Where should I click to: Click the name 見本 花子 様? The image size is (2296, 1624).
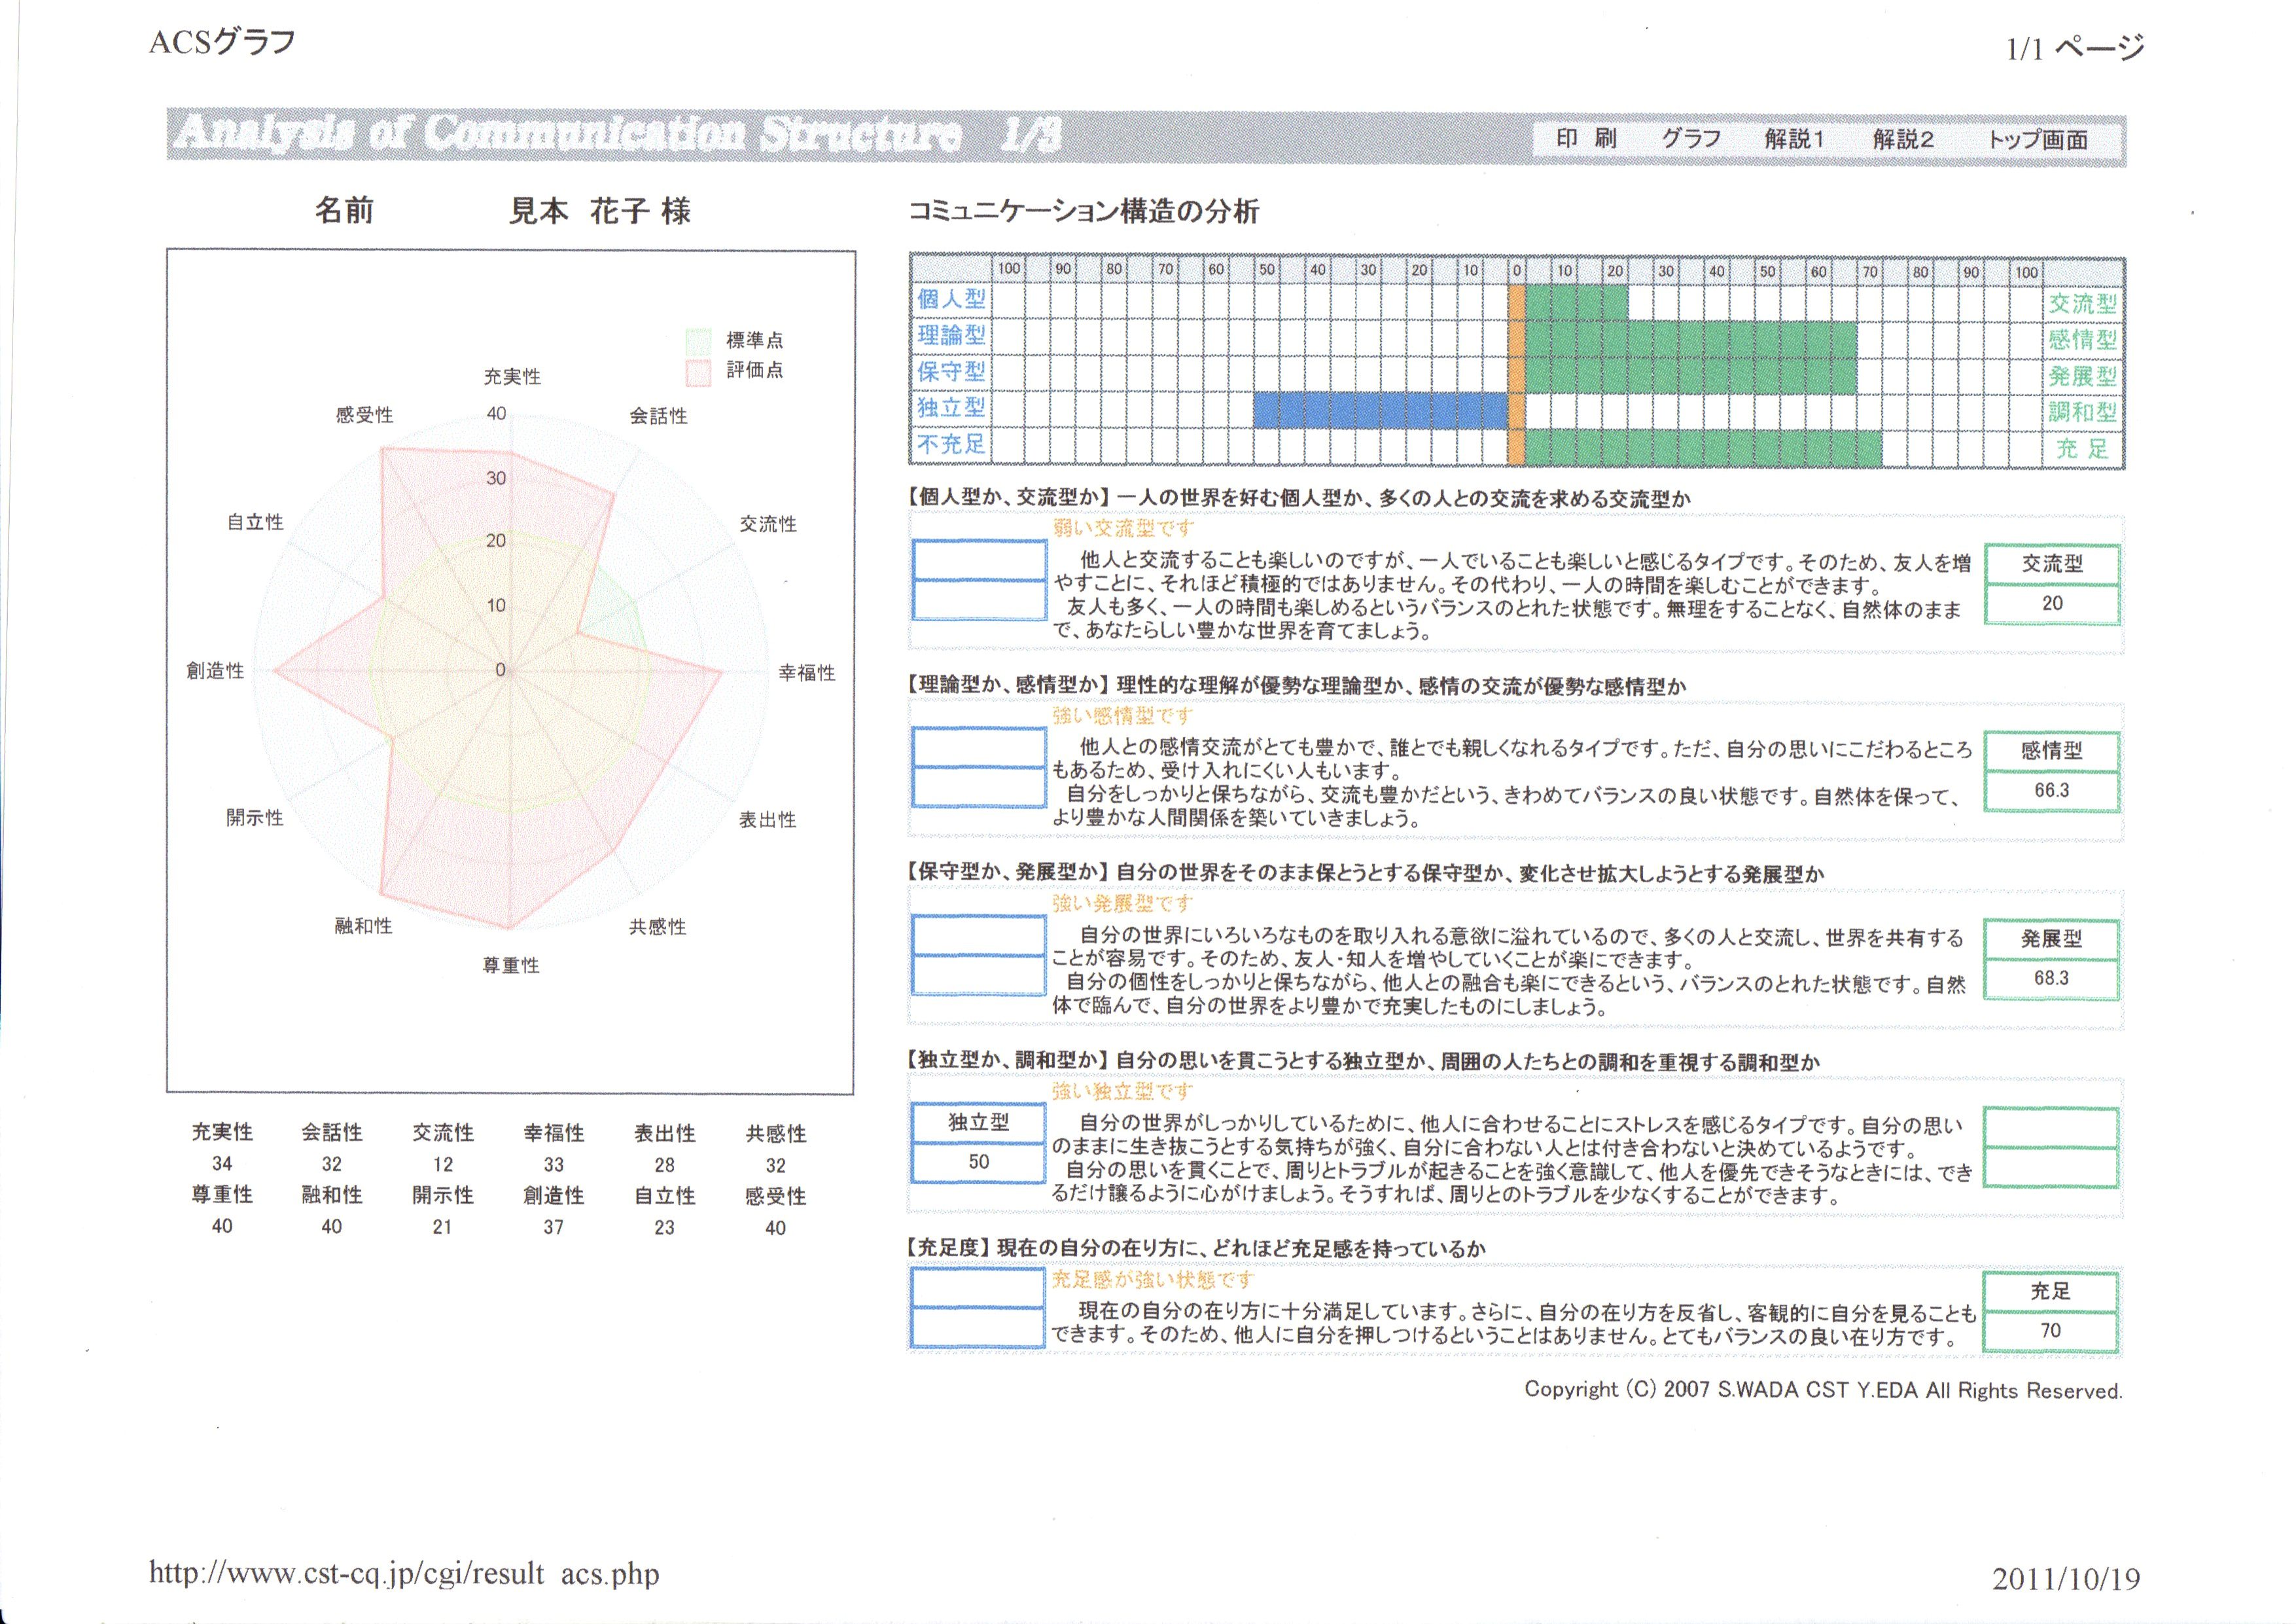600,211
